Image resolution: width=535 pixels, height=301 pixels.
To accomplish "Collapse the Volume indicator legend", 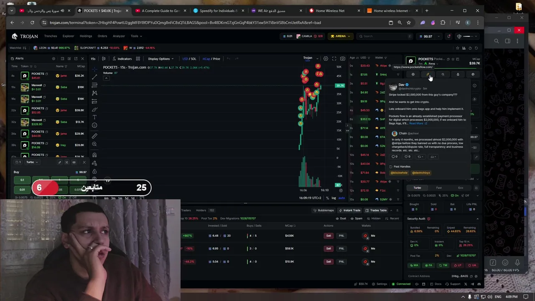I will click(106, 78).
